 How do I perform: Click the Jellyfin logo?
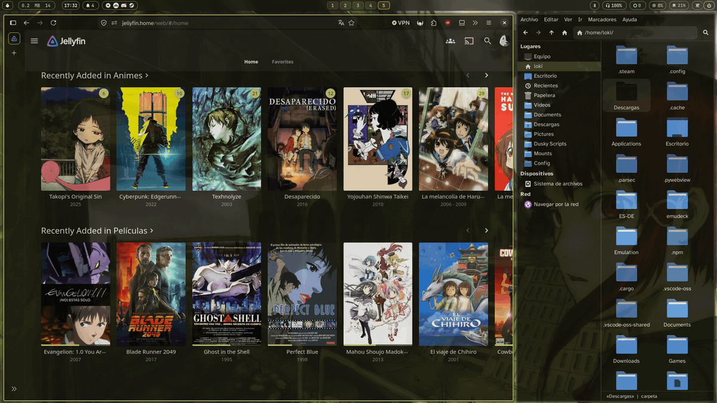click(x=67, y=41)
